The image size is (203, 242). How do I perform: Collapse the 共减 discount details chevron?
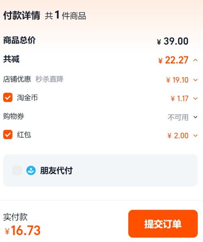tap(195, 60)
